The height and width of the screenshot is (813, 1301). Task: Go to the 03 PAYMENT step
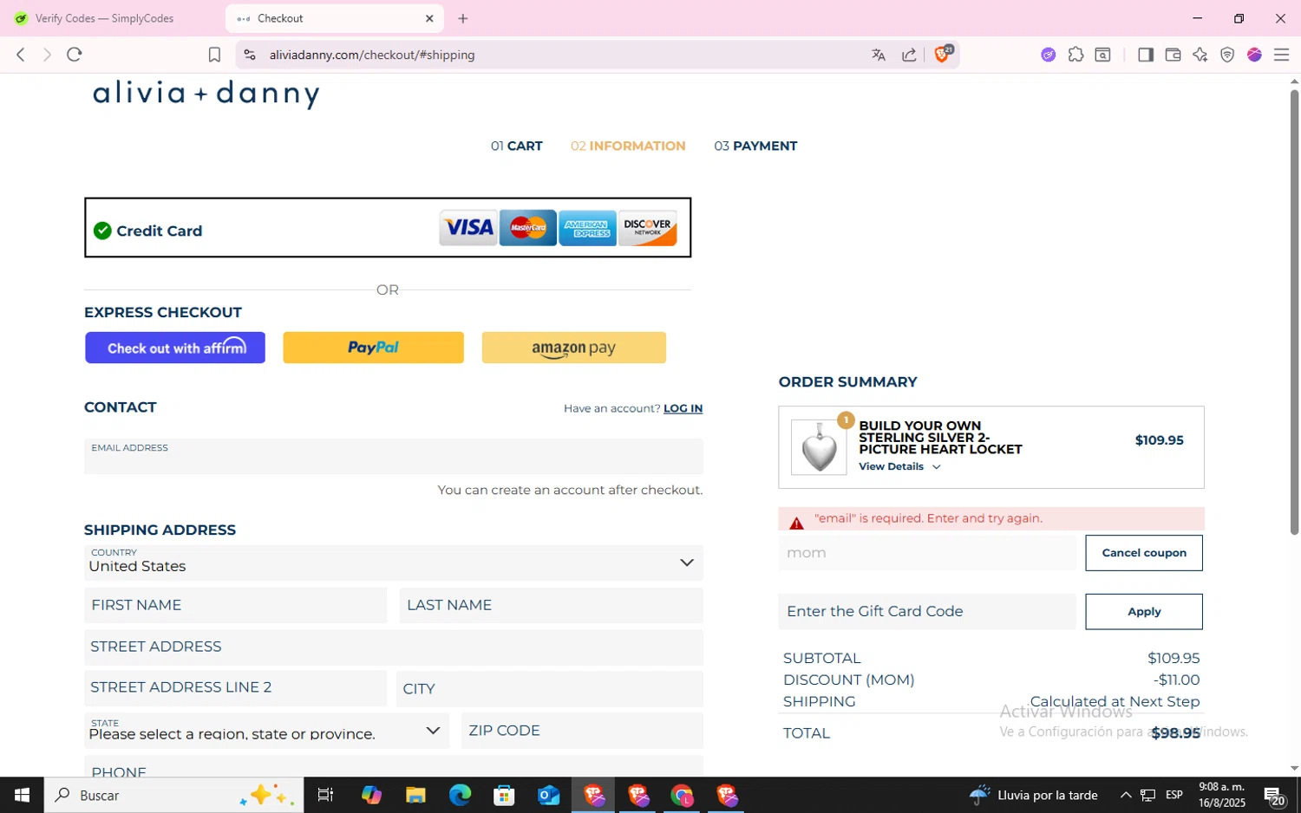755,146
